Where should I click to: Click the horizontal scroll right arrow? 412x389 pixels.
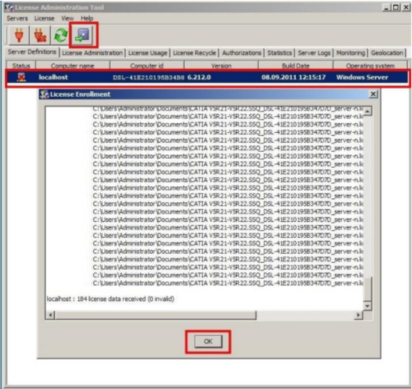[358, 314]
